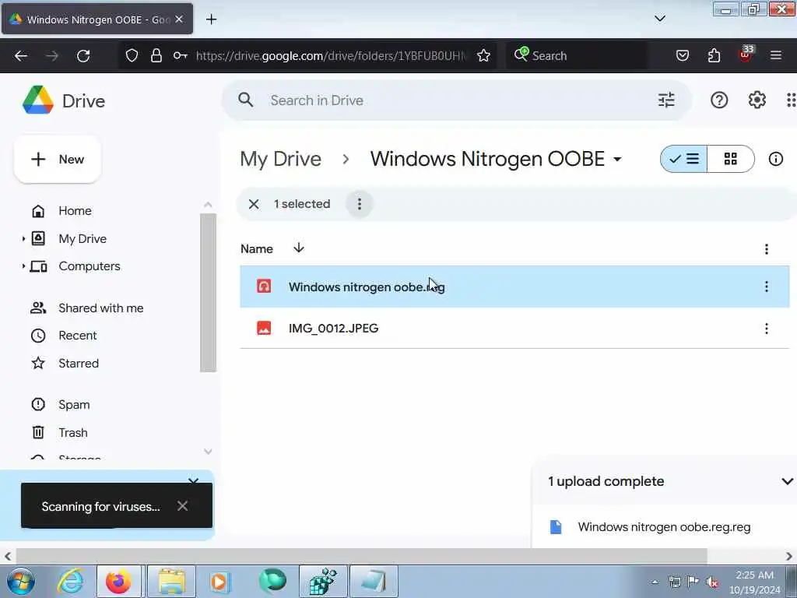Click sidebar scroll down arrow

click(x=208, y=452)
